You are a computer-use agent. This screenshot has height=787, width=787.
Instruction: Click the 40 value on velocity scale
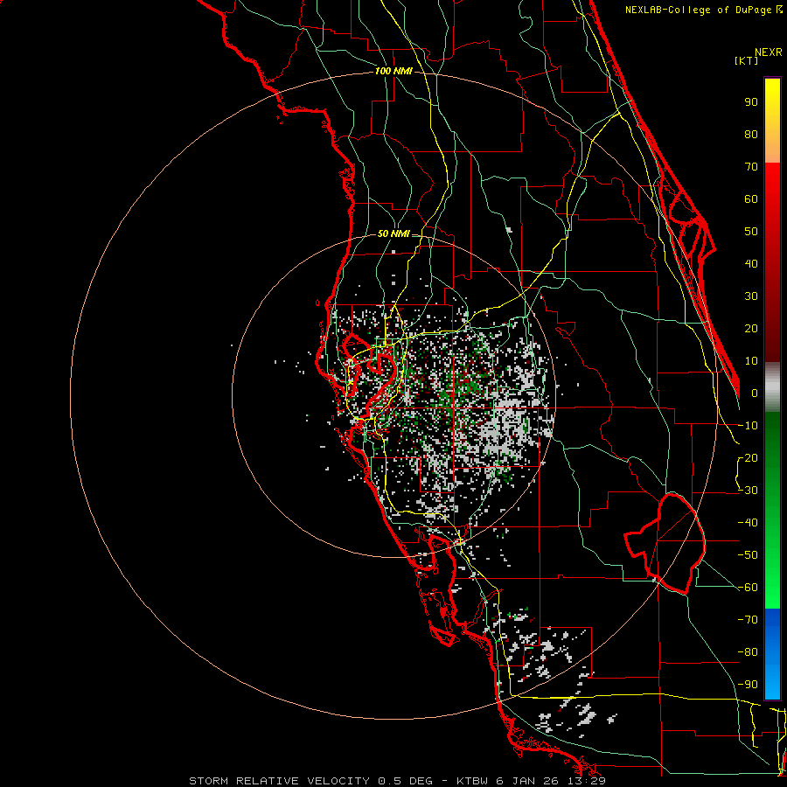tap(751, 264)
